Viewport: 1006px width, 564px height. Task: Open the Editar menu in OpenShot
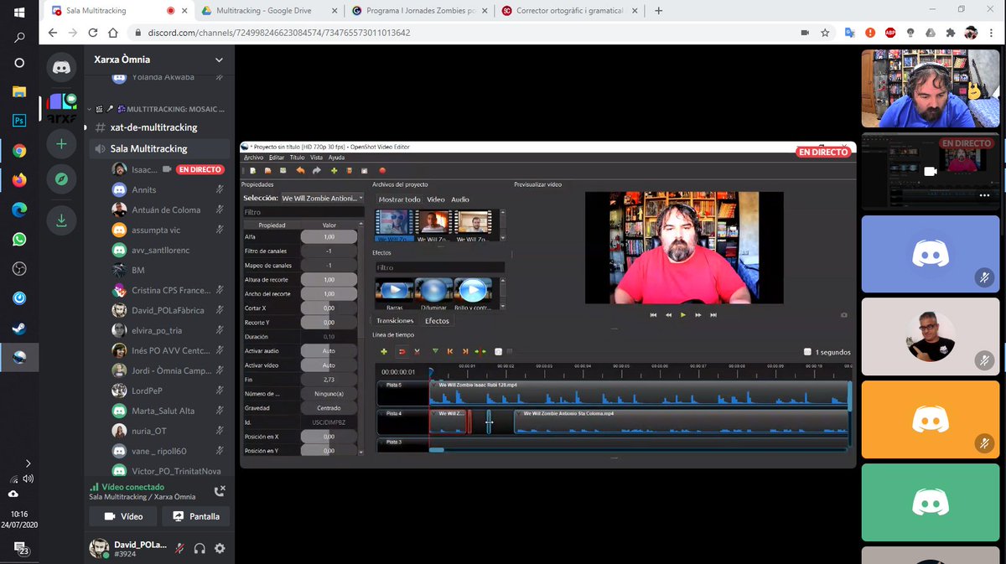point(277,158)
